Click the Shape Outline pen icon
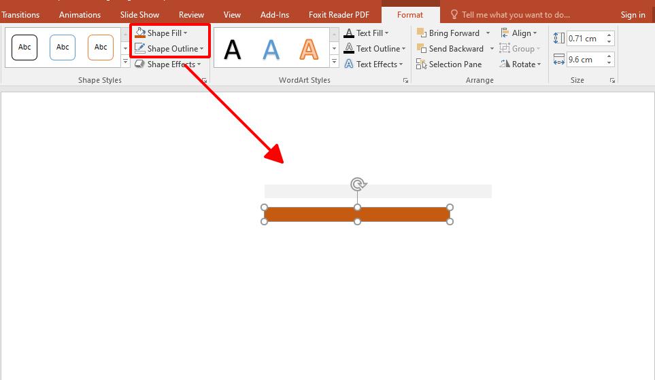The height and width of the screenshot is (380, 655). (140, 48)
